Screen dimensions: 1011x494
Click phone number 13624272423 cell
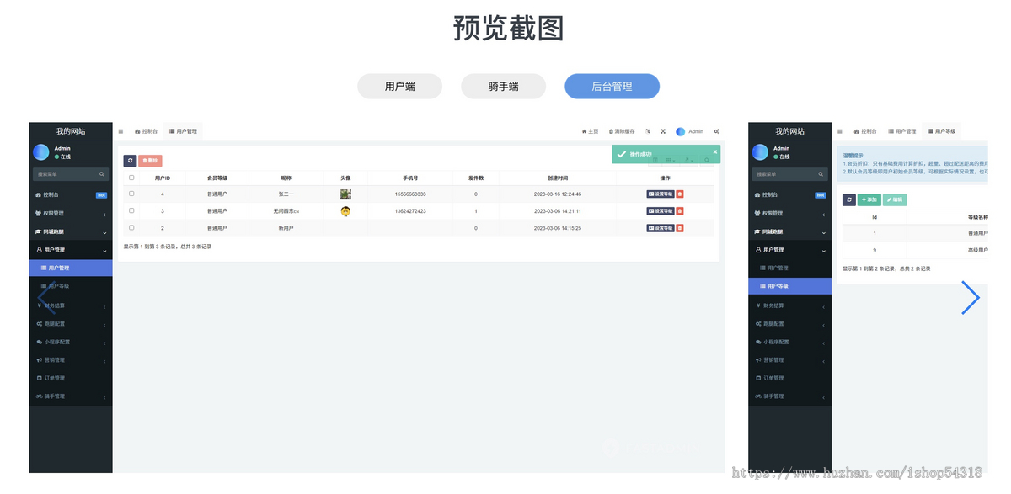coord(410,210)
